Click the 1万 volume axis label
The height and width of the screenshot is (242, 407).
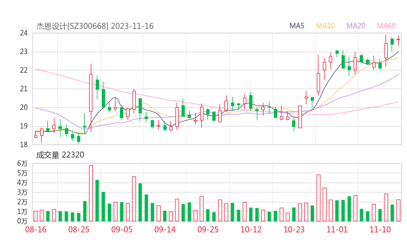pos(23,212)
